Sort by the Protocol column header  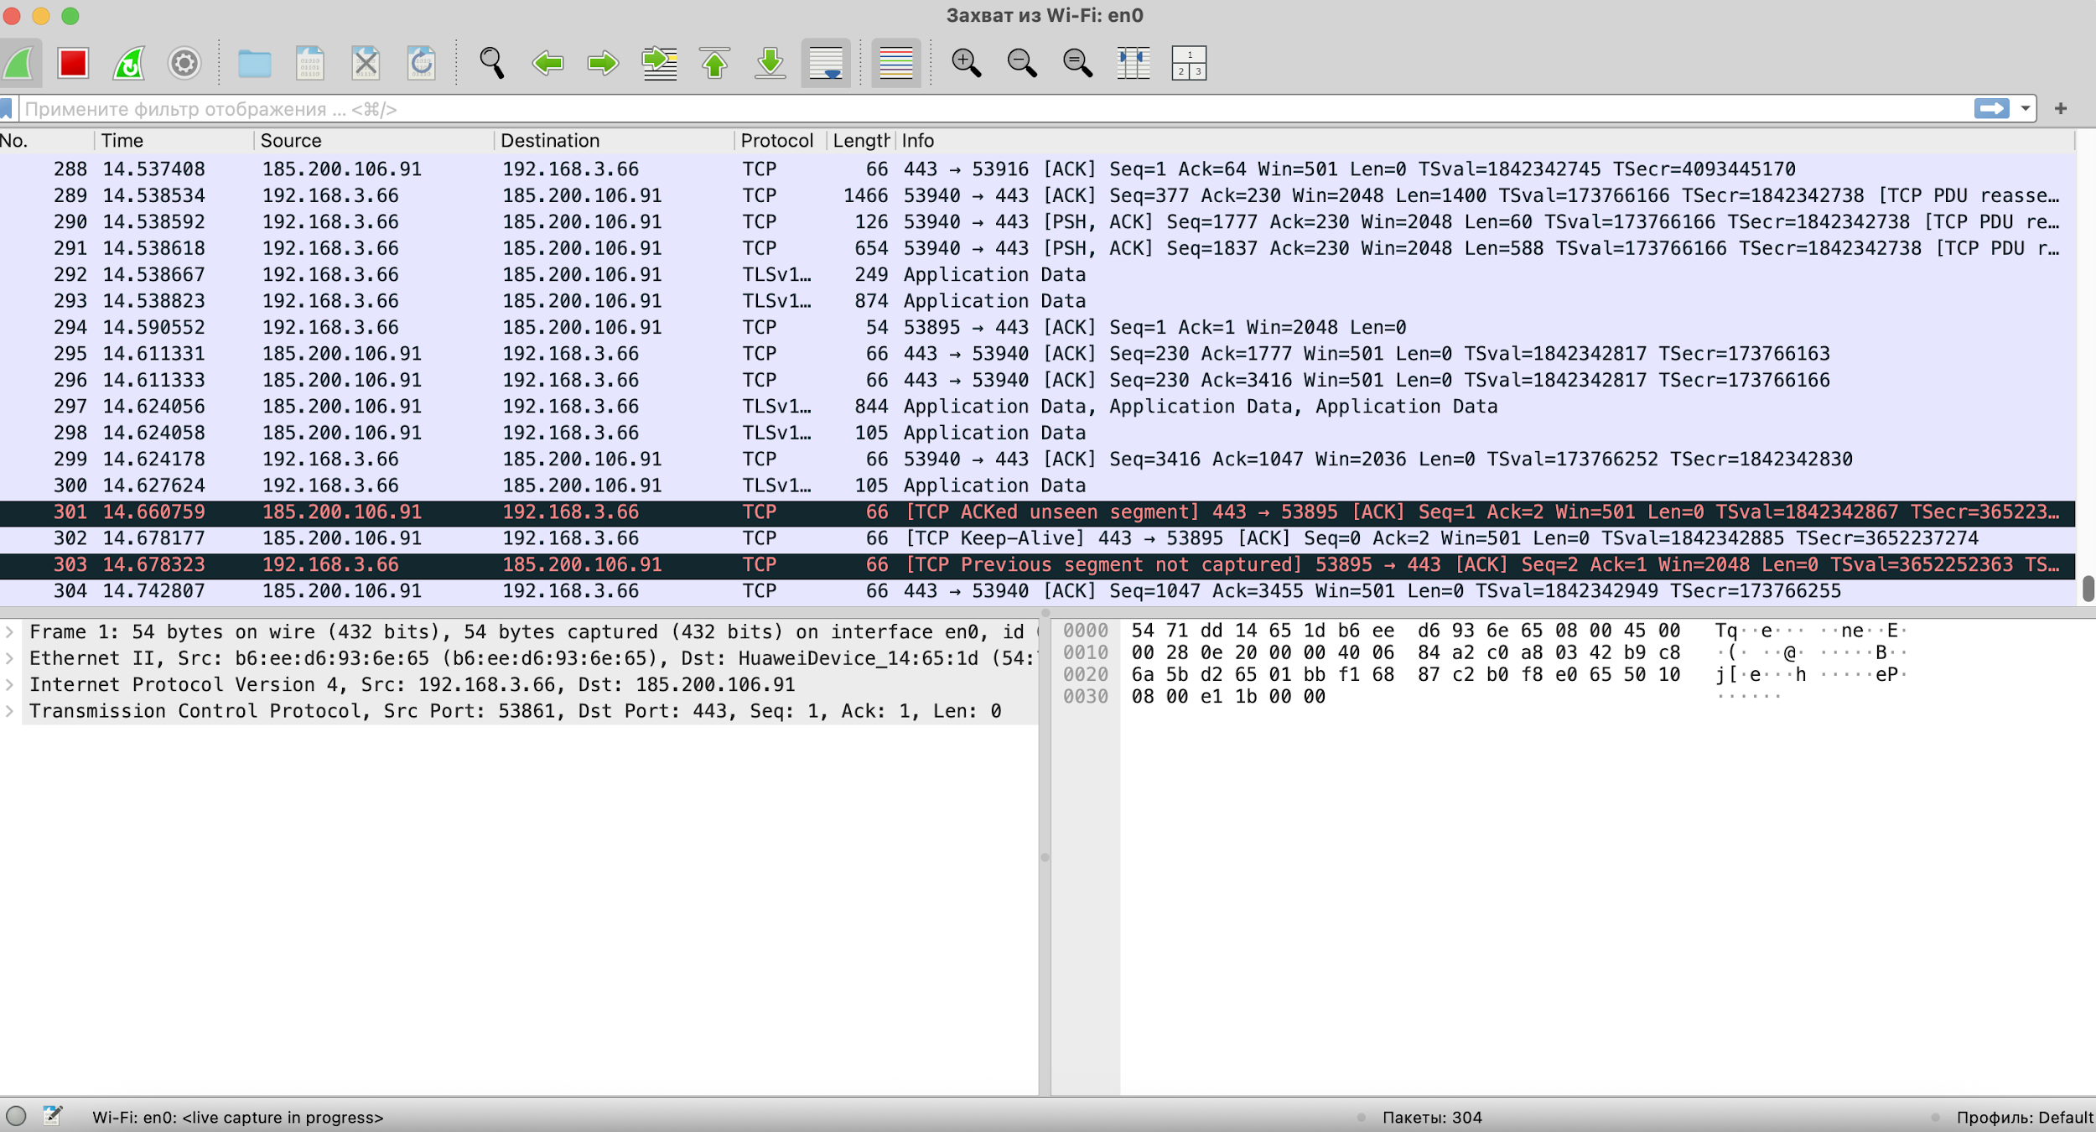point(776,141)
